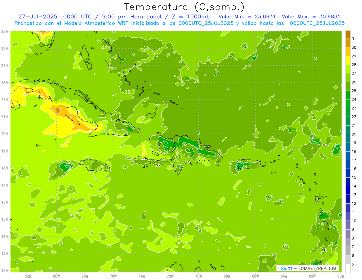Screen dimensions: 362x280
Task: Click the "21N" latitude axis label
Action: pyautogui.click(x=5, y=117)
